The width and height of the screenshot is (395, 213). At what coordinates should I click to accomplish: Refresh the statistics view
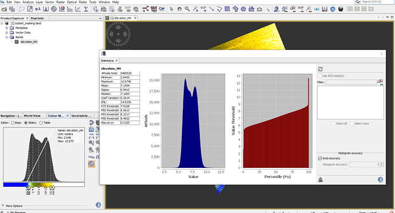[320, 69]
